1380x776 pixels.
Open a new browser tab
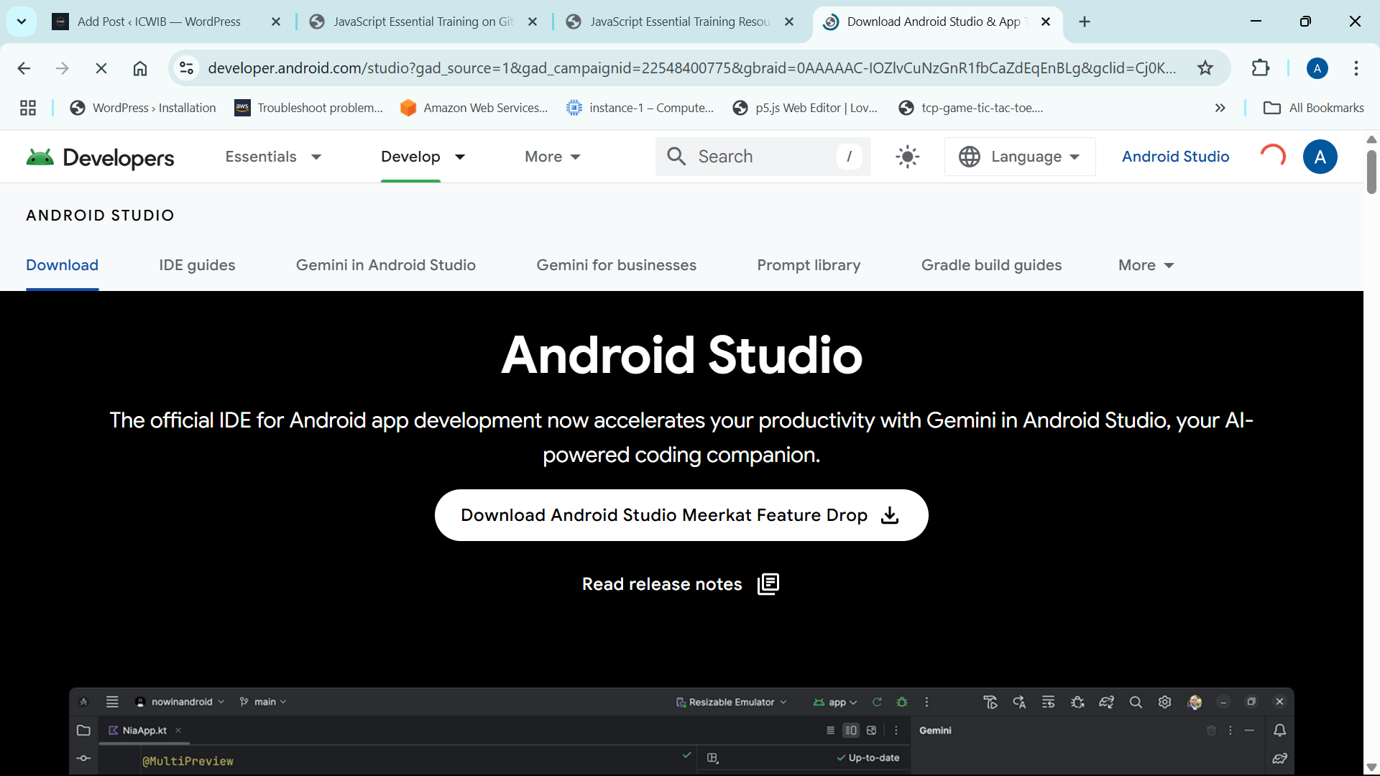[x=1085, y=22]
